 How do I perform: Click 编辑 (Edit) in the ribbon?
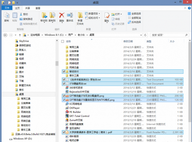click(x=115, y=19)
